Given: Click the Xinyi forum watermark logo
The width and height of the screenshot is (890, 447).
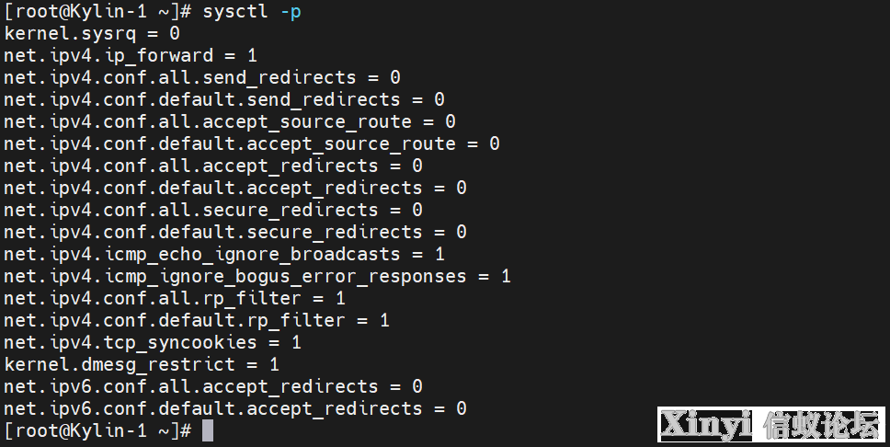Looking at the screenshot, I should coord(771,424).
